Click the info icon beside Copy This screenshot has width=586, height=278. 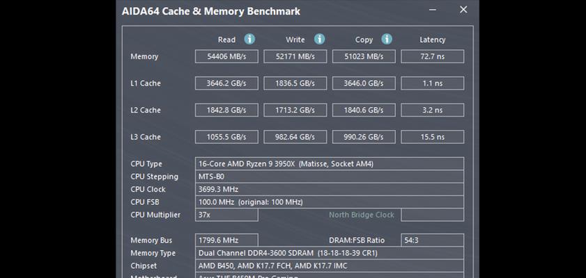coord(387,39)
